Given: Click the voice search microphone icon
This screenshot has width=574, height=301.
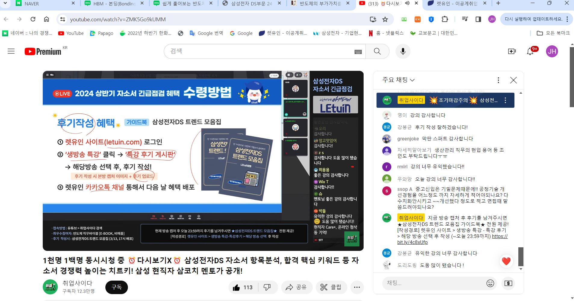Looking at the screenshot, I should [x=403, y=51].
